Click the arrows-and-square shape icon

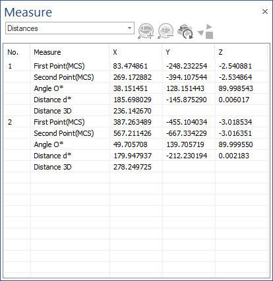click(x=205, y=32)
